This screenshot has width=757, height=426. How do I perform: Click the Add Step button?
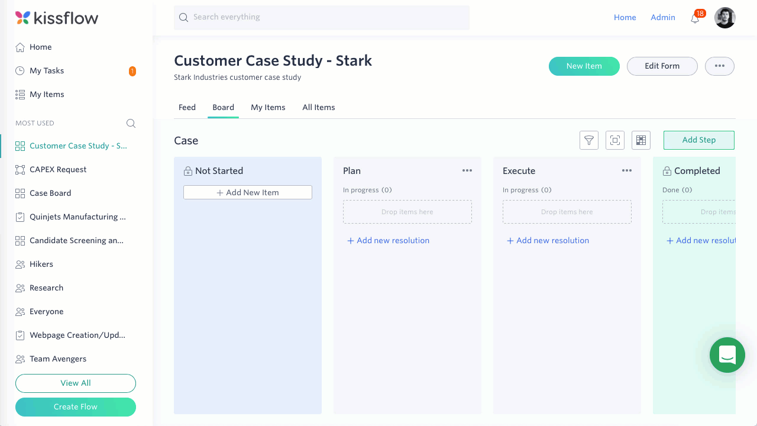699,140
